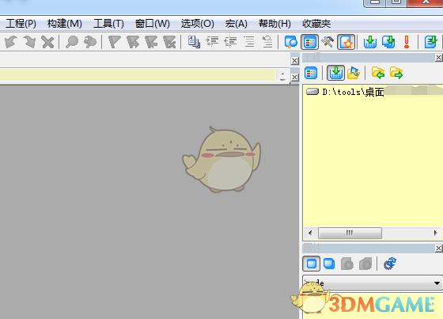This screenshot has width=443, height=319.
Task: Toggle the green download arrow button in project panel
Action: coord(335,73)
